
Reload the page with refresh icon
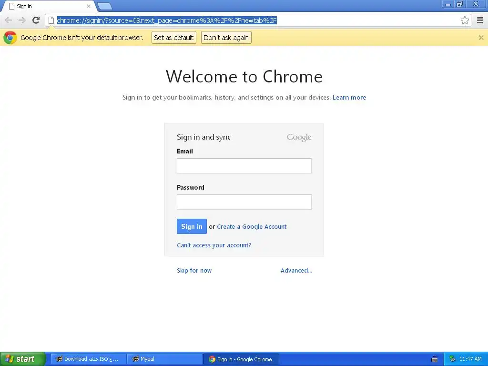pyautogui.click(x=36, y=20)
